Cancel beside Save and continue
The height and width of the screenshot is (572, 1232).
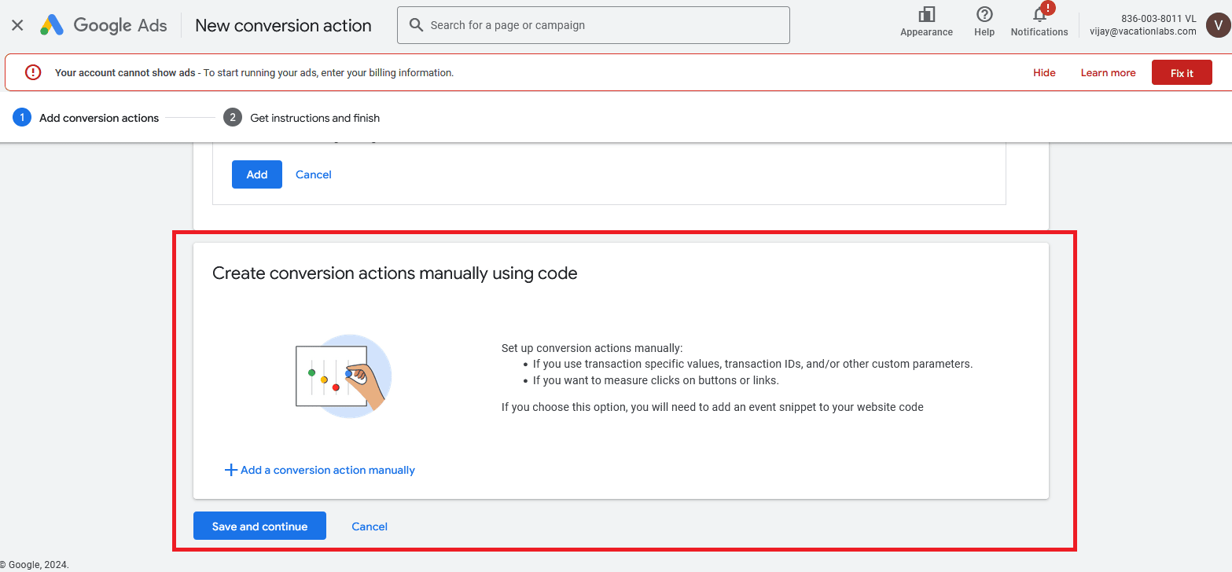point(370,526)
